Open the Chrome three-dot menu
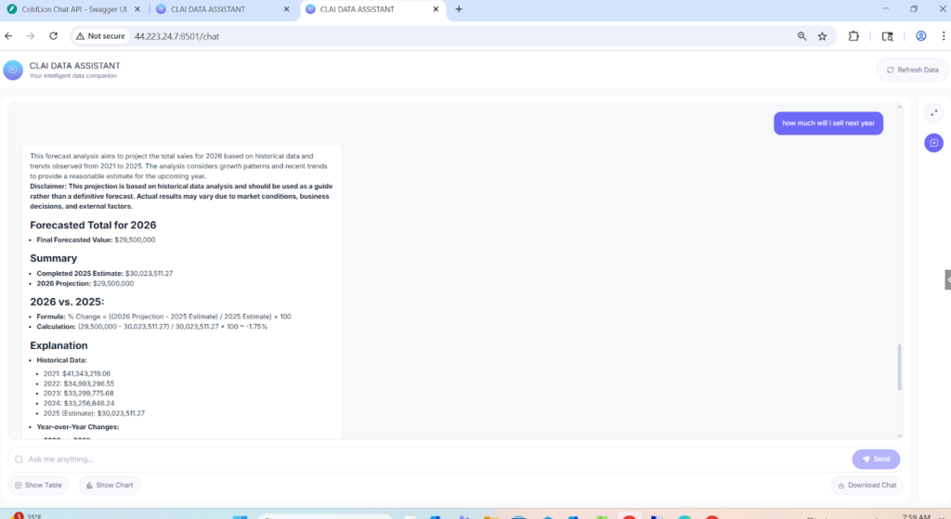This screenshot has height=519, width=951. 945,36
